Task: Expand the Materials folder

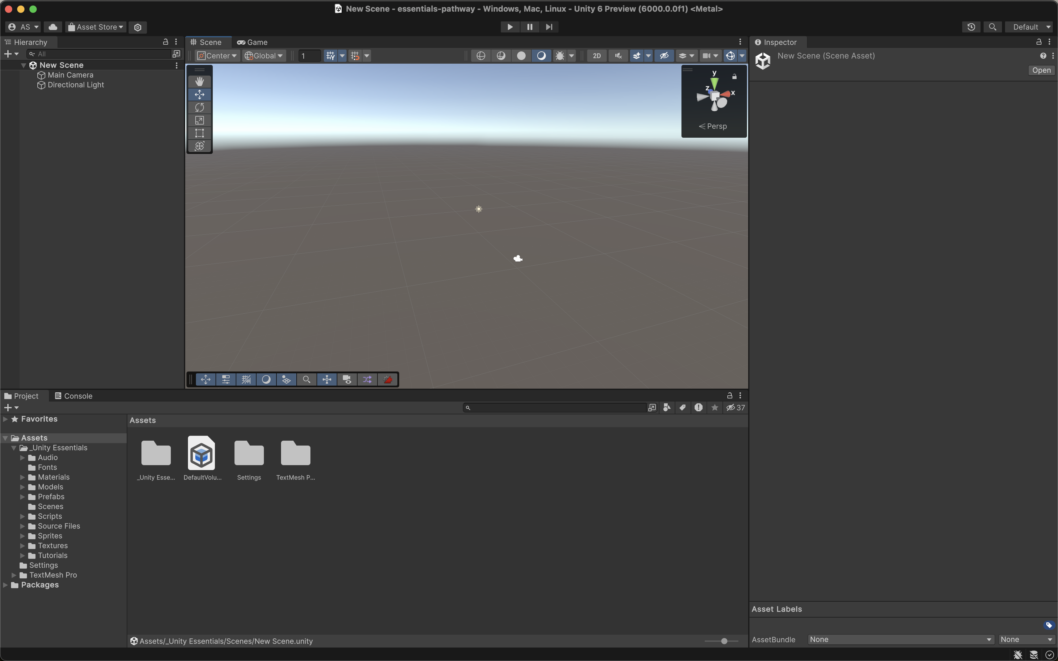Action: pyautogui.click(x=22, y=477)
